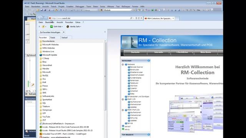The height and width of the screenshot is (138, 246).
Task: Close the Favoriten side panel
Action: click(x=105, y=32)
